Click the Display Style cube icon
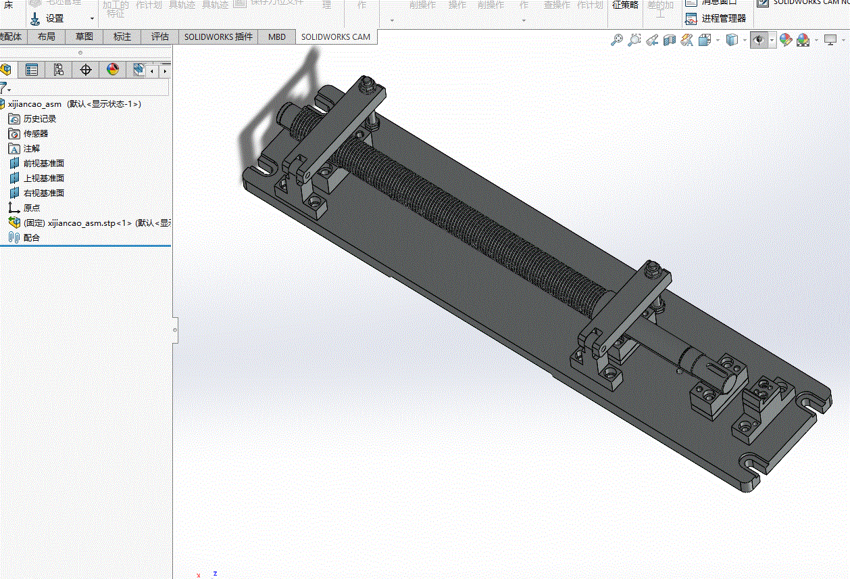Viewport: 850px width, 579px height. click(x=731, y=41)
